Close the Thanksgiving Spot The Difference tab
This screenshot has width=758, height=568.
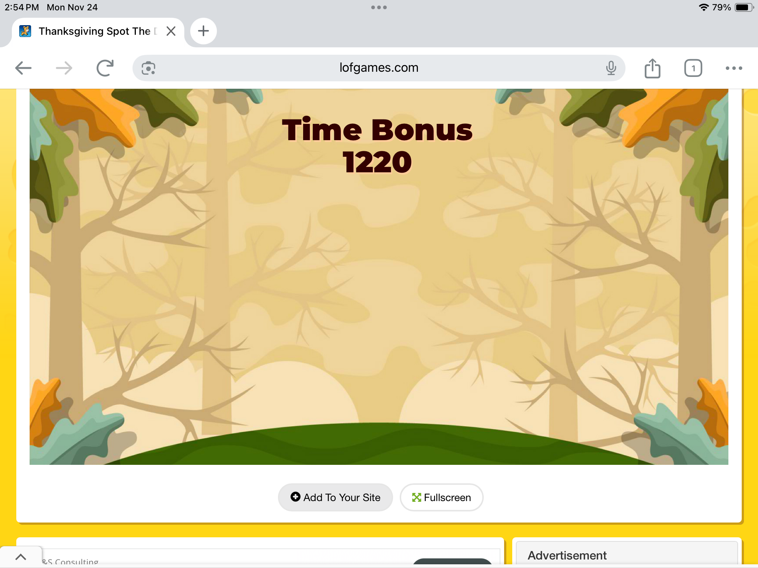(171, 31)
